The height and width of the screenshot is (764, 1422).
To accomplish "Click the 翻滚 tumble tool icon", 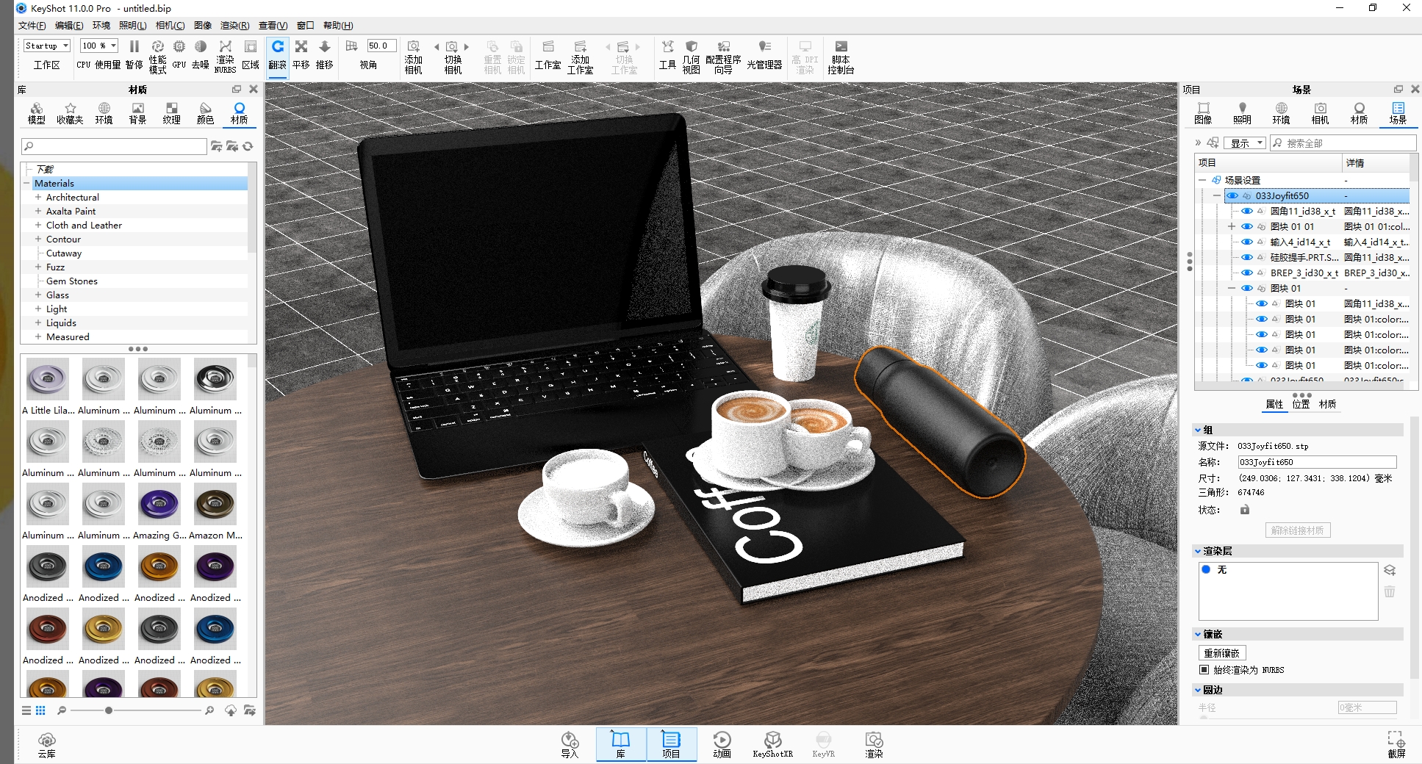I will (277, 47).
